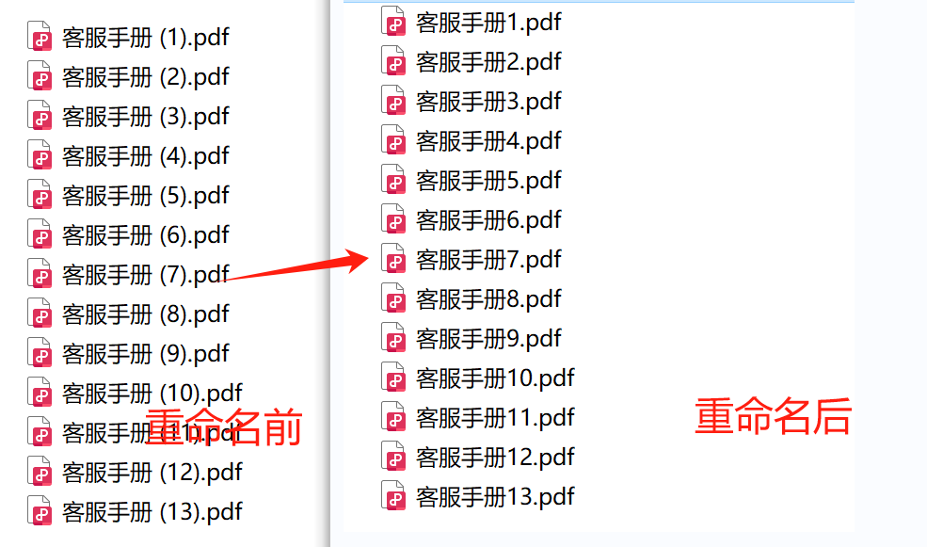
Task: Click the PDF icon of 客服手册 (13).pdf
Action: point(40,511)
